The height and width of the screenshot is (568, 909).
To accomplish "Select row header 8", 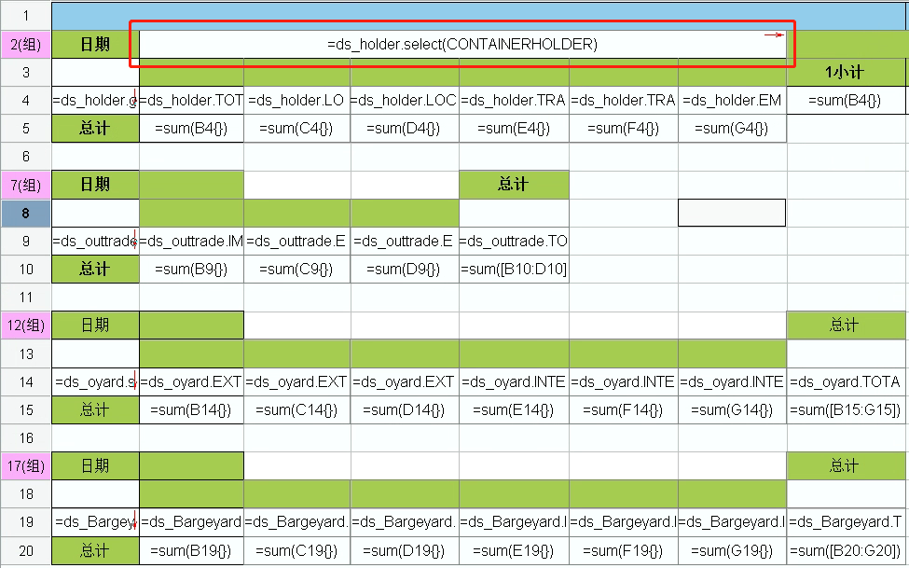I will 25,213.
